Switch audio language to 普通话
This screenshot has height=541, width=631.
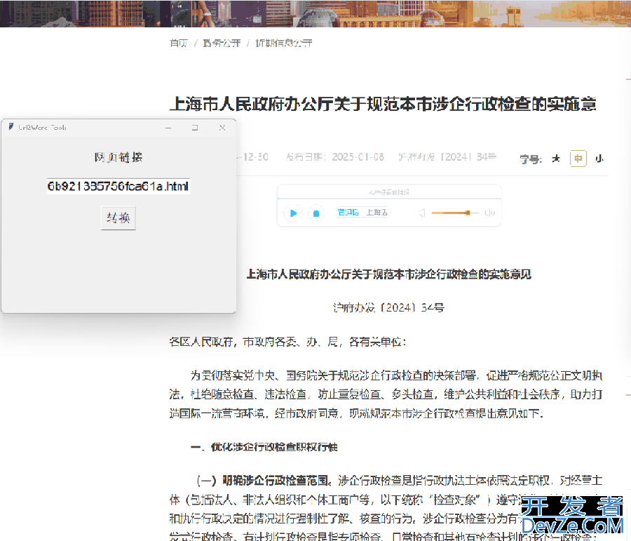[x=348, y=213]
